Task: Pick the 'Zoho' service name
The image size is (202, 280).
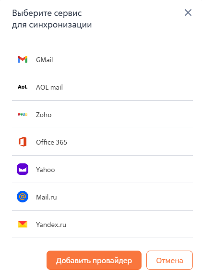Action: (x=44, y=115)
